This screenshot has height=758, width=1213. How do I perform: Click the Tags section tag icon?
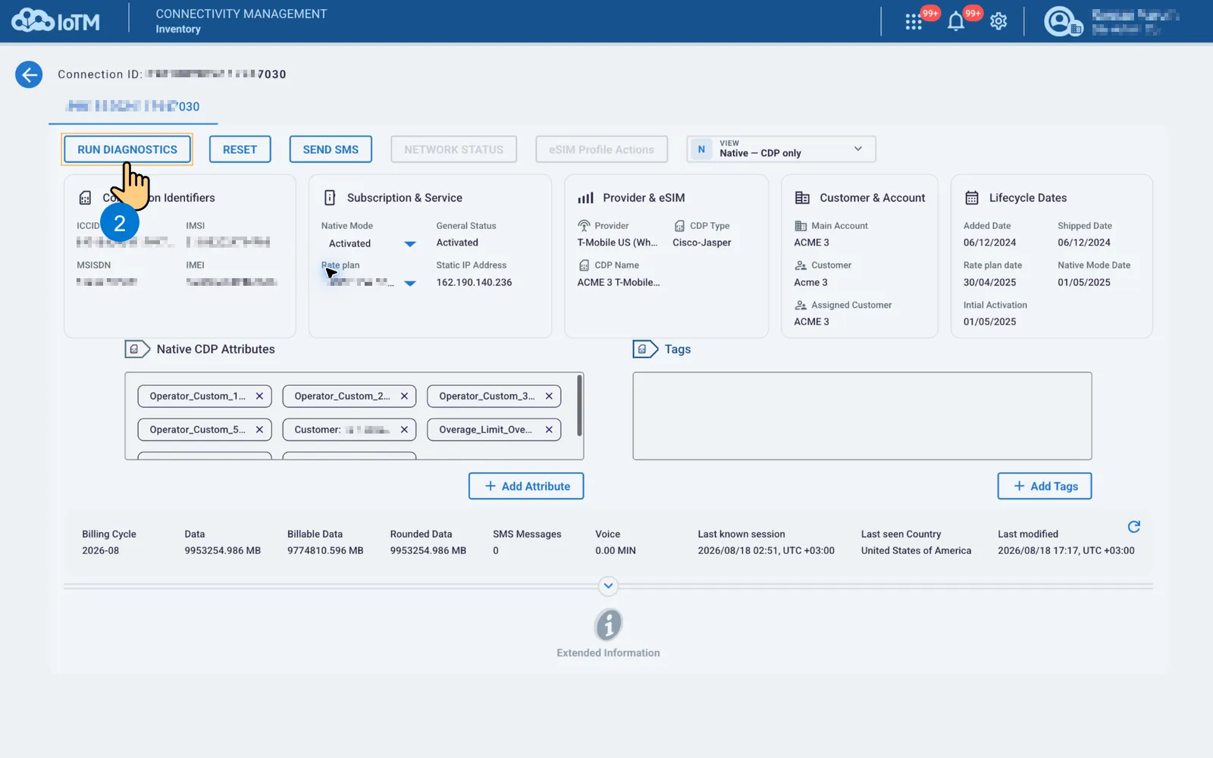click(645, 349)
